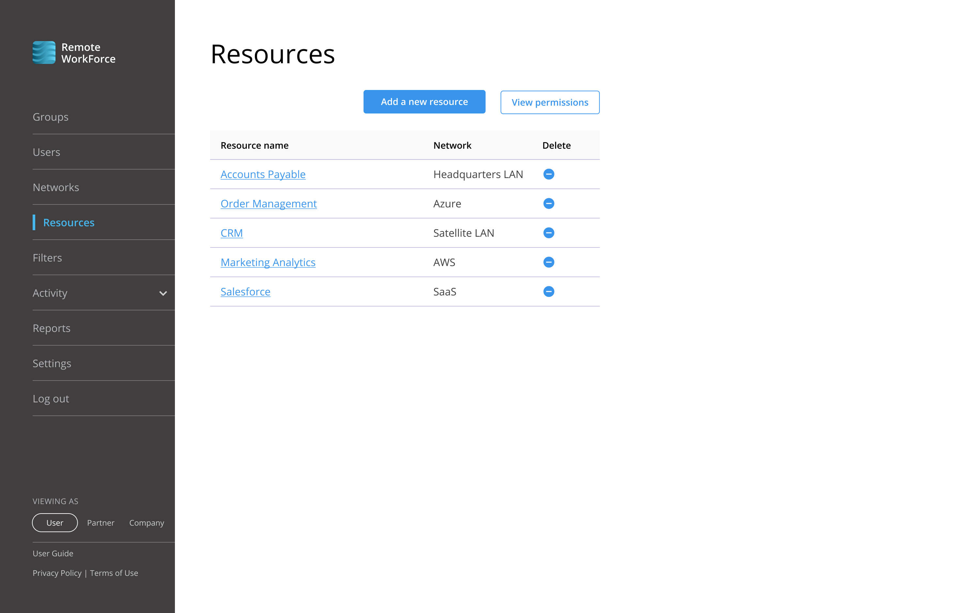
Task: Open the Groups section
Action: click(51, 117)
